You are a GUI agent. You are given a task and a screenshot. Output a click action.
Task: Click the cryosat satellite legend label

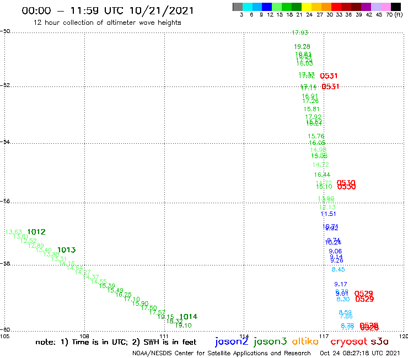tap(349, 341)
